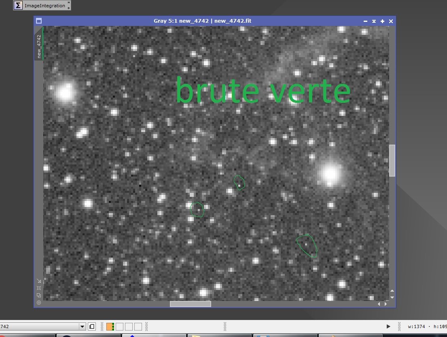Click the zoom-to-fit square icon on left edge
The image size is (447, 337).
pos(39,288)
